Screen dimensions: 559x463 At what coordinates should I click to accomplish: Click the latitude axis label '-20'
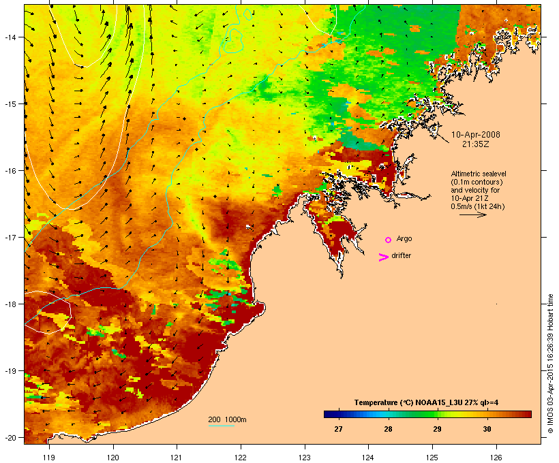(x=10, y=437)
